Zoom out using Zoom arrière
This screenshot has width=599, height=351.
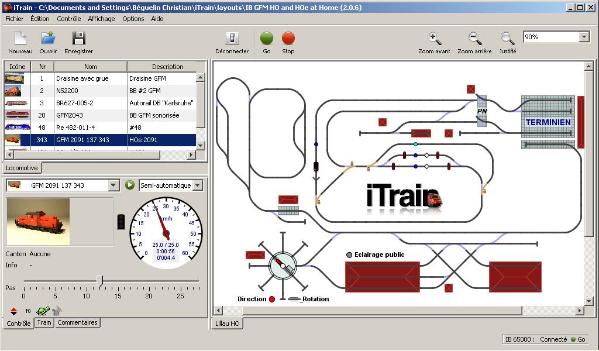474,42
